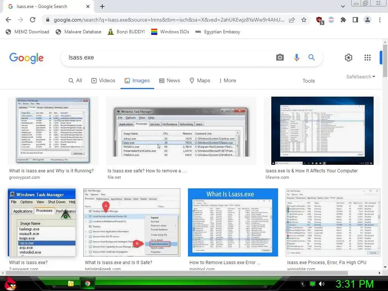The image size is (388, 291).
Task: Select the Images tab
Action: (x=137, y=81)
